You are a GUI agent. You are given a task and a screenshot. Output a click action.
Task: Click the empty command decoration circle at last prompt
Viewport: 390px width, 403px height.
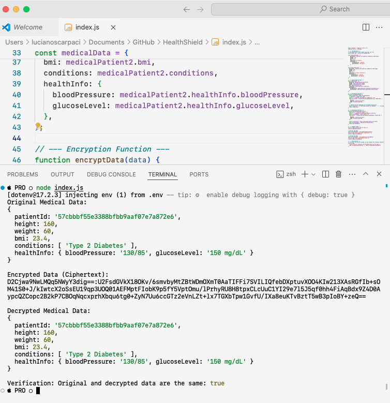pyautogui.click(x=3, y=391)
